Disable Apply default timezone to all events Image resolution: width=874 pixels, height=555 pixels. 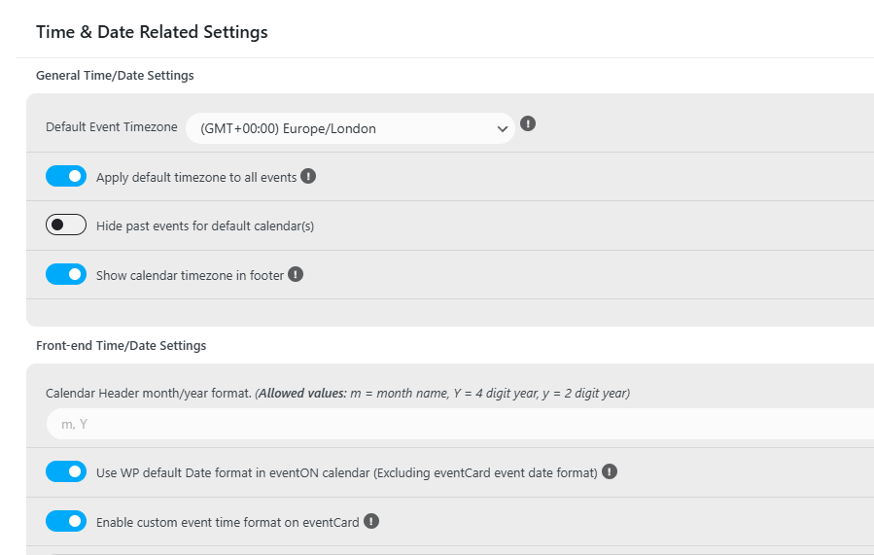66,176
